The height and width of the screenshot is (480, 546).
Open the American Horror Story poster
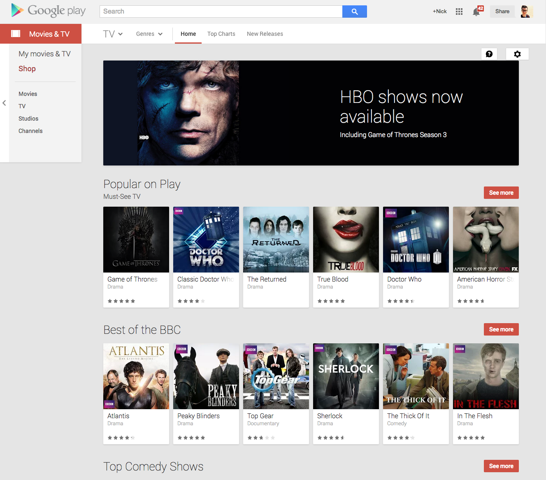tap(486, 240)
